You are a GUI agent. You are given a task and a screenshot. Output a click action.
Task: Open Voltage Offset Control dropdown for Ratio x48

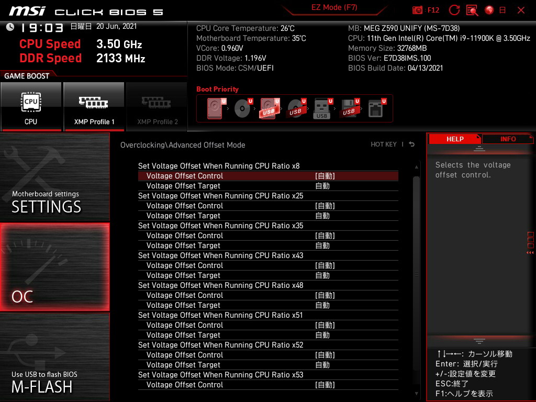click(x=268, y=295)
